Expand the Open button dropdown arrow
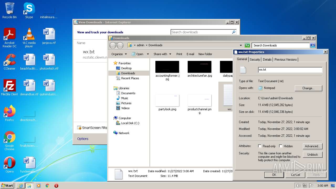The width and height of the screenshot is (336, 189). click(148, 54)
